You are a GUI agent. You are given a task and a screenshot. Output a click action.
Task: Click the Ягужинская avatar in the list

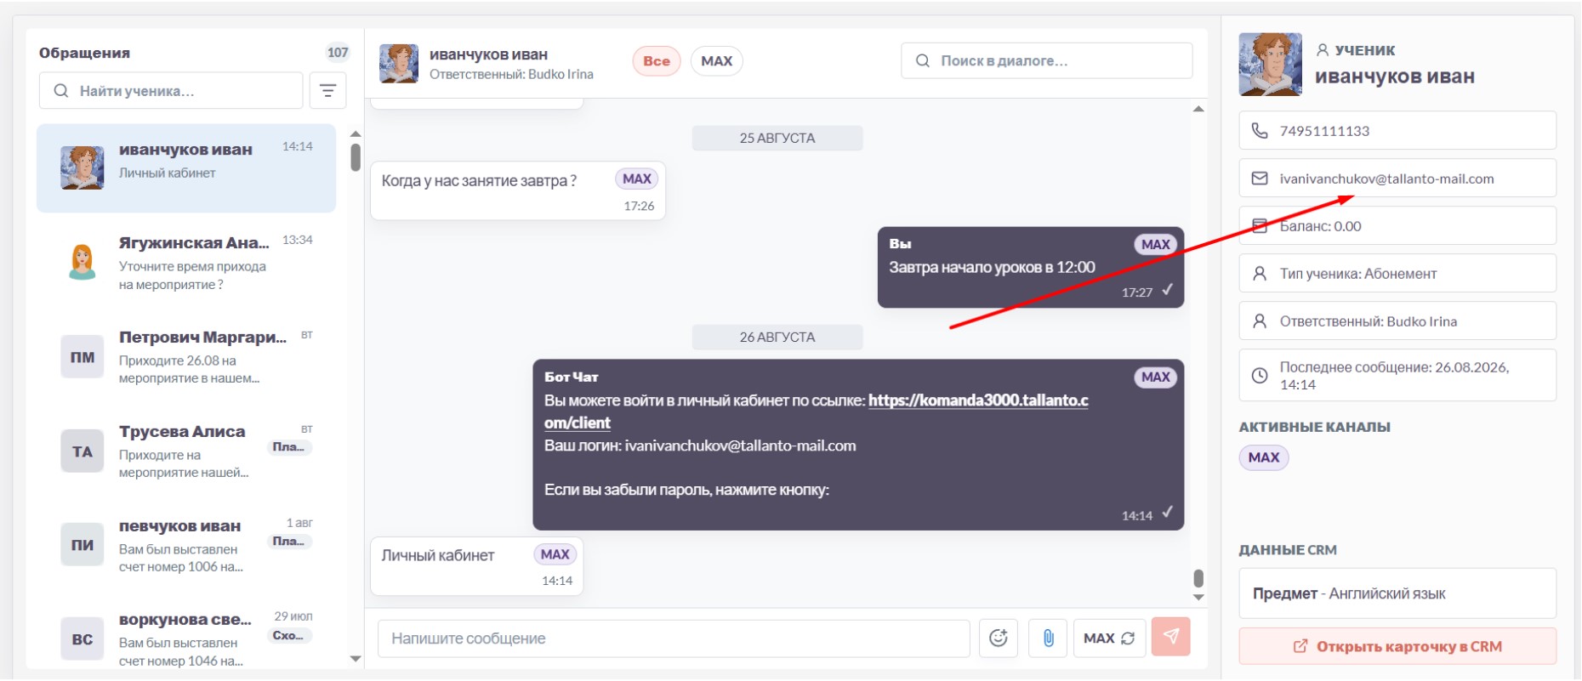click(82, 262)
